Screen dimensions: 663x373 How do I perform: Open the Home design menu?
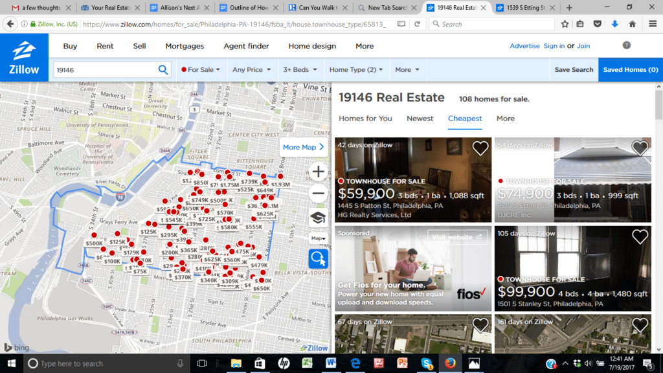(x=312, y=46)
